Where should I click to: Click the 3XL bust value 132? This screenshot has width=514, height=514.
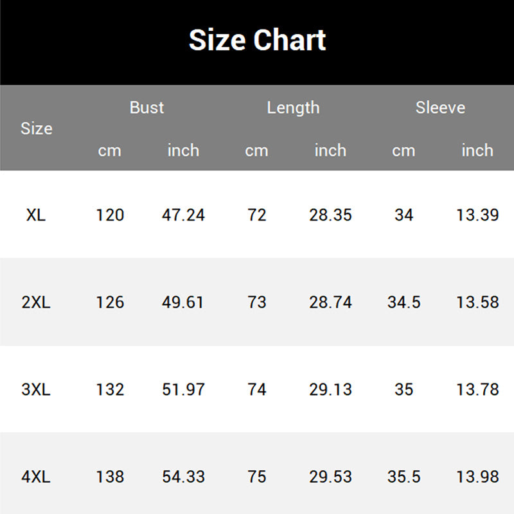tap(110, 389)
